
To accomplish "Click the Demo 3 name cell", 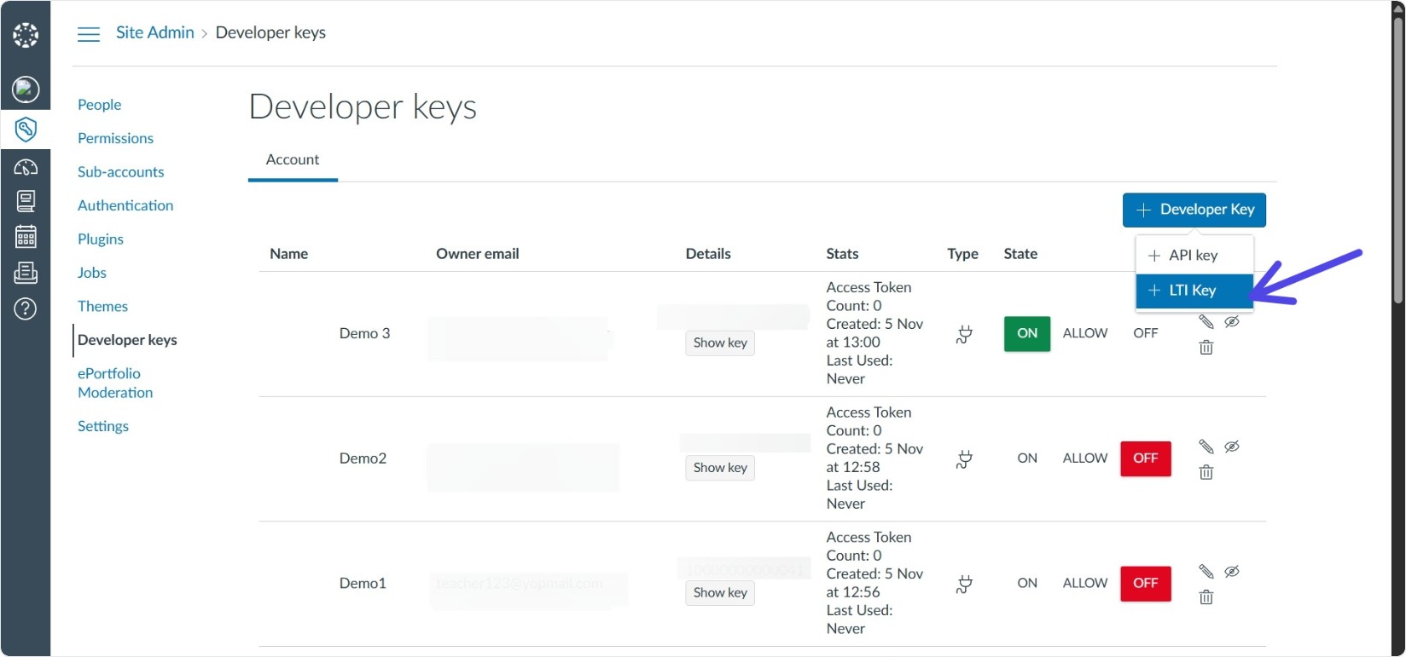I will click(364, 333).
